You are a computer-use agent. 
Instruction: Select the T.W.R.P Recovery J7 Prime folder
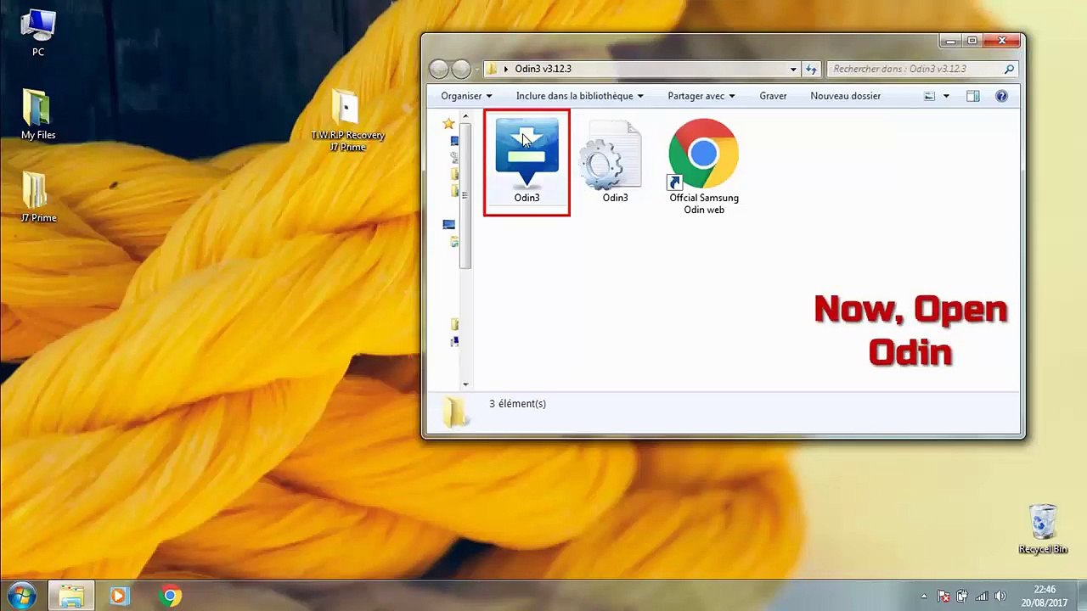[347, 121]
